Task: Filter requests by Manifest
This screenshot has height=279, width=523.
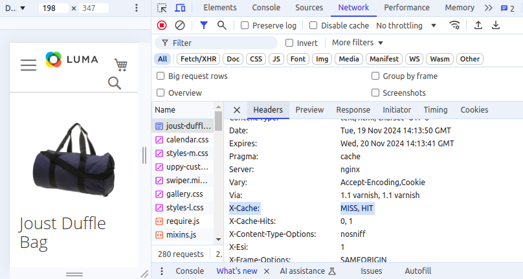Action: click(384, 59)
